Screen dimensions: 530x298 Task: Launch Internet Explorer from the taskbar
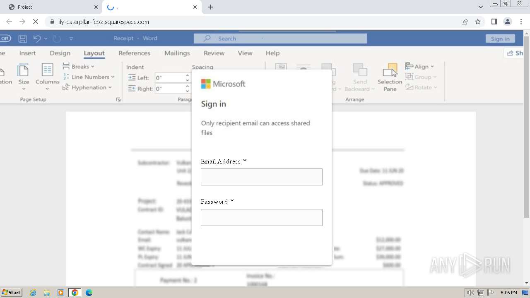point(33,293)
